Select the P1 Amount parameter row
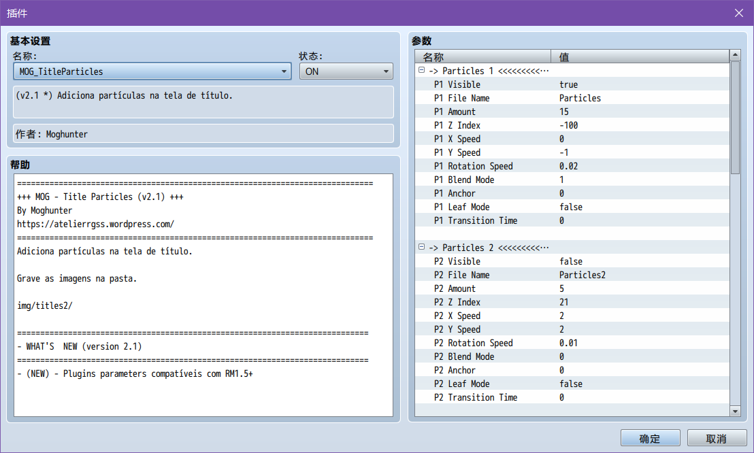Viewport: 754px width, 453px height. pos(572,112)
